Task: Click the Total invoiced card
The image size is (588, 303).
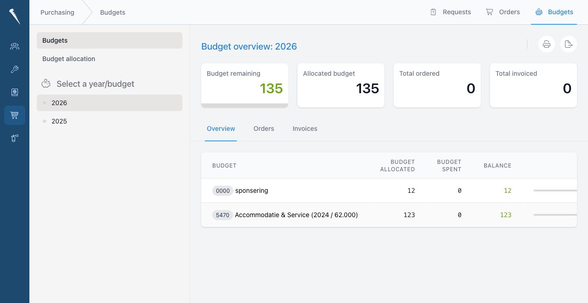Action: (533, 85)
